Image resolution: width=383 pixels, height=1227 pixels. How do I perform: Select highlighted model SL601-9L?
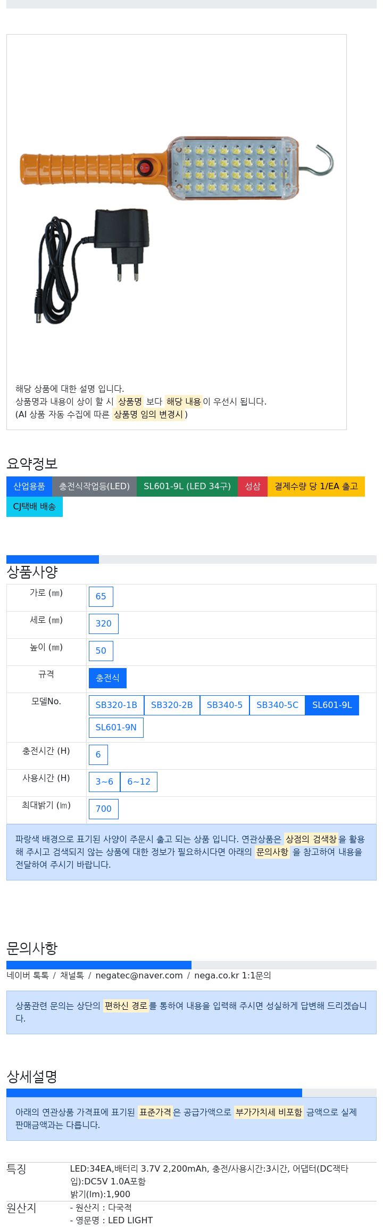332,705
